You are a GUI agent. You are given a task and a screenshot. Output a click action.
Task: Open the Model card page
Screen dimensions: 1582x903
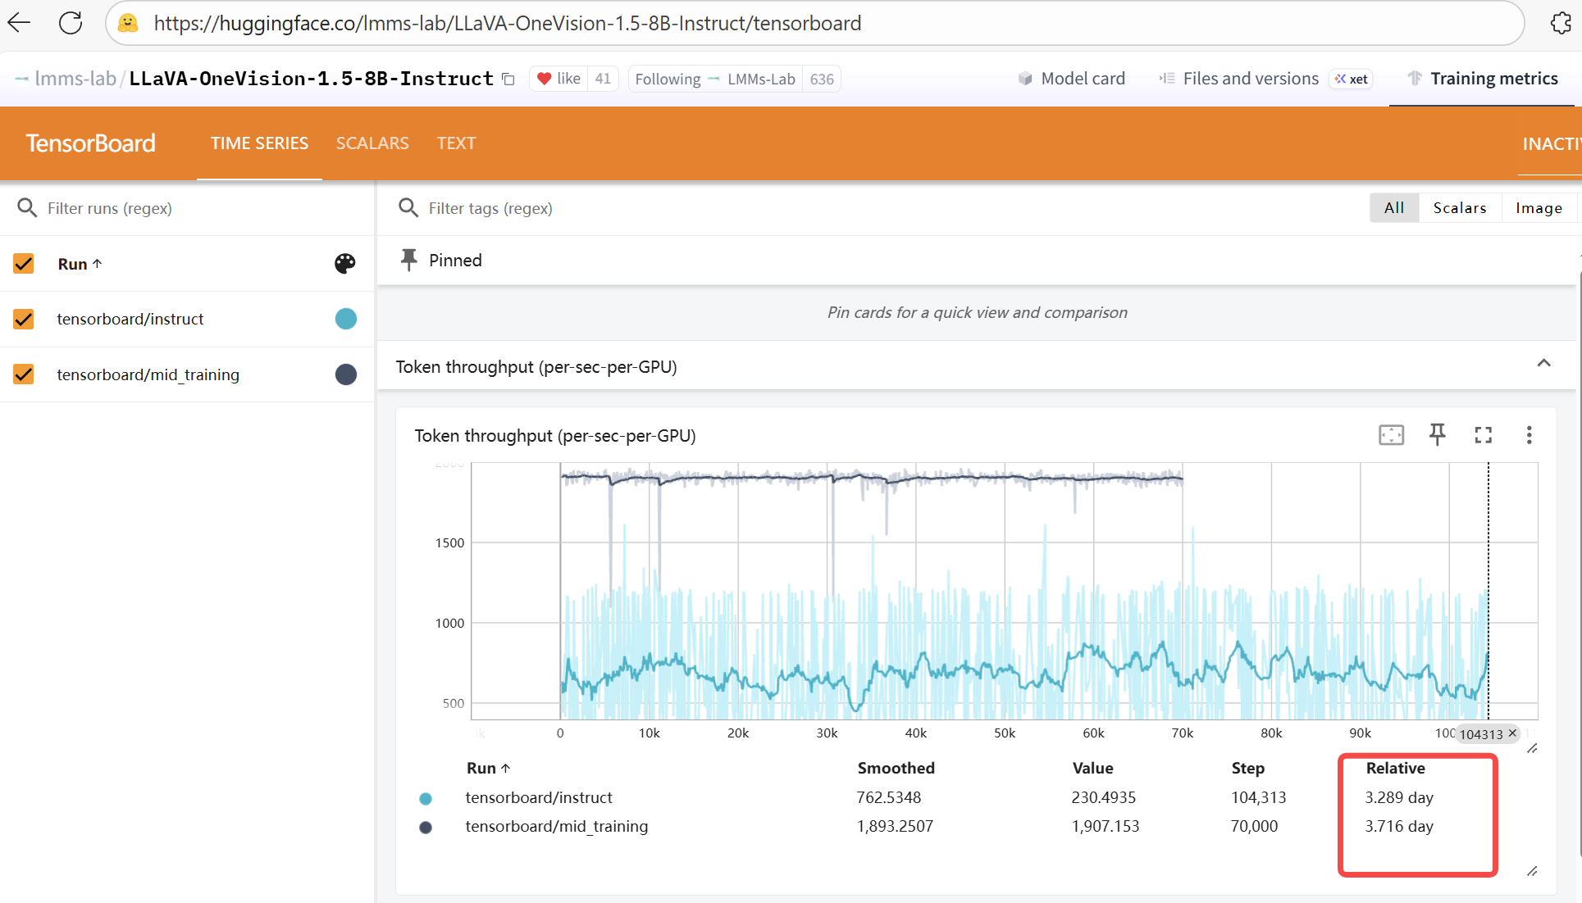coord(1072,78)
